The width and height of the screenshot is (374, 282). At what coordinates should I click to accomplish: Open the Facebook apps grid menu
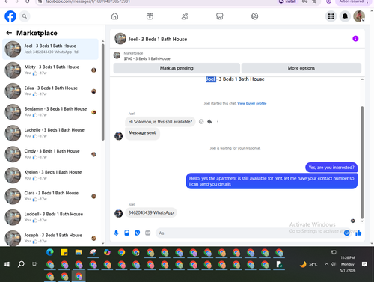pos(331,16)
